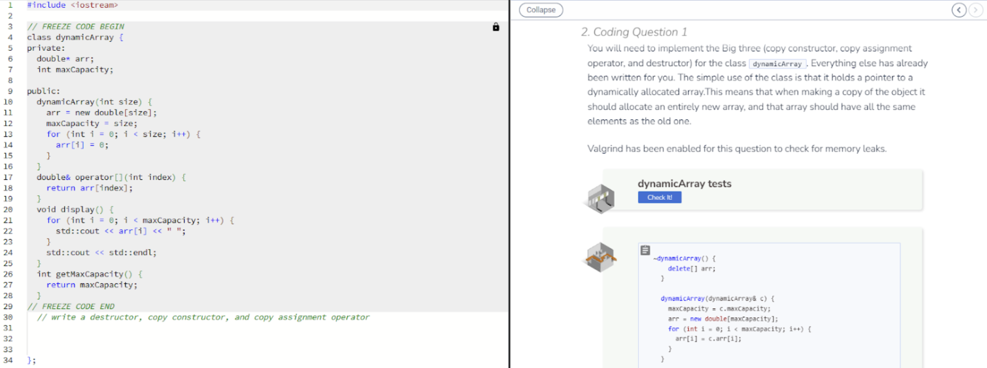Viewport: 987px width, 368px height.
Task: Click 'maxCapacity = c.maxCapacity;' in the solution
Action: 719,309
